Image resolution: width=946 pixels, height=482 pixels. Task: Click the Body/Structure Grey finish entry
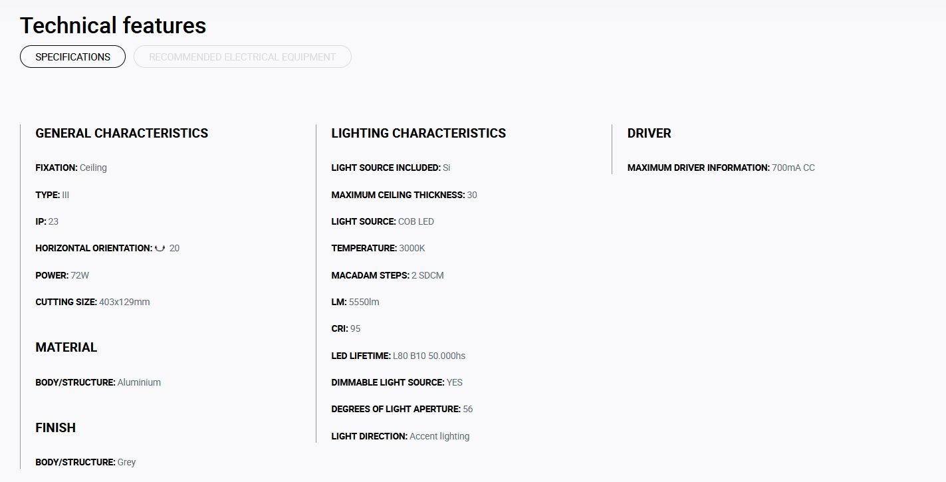pyautogui.click(x=86, y=462)
